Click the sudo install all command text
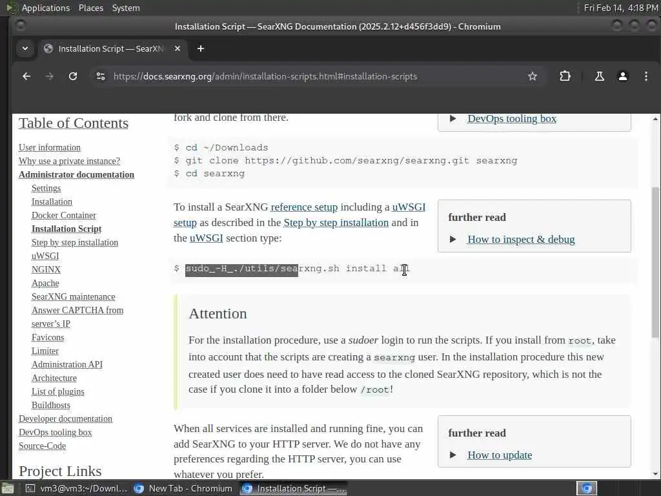This screenshot has width=661, height=496. click(298, 269)
